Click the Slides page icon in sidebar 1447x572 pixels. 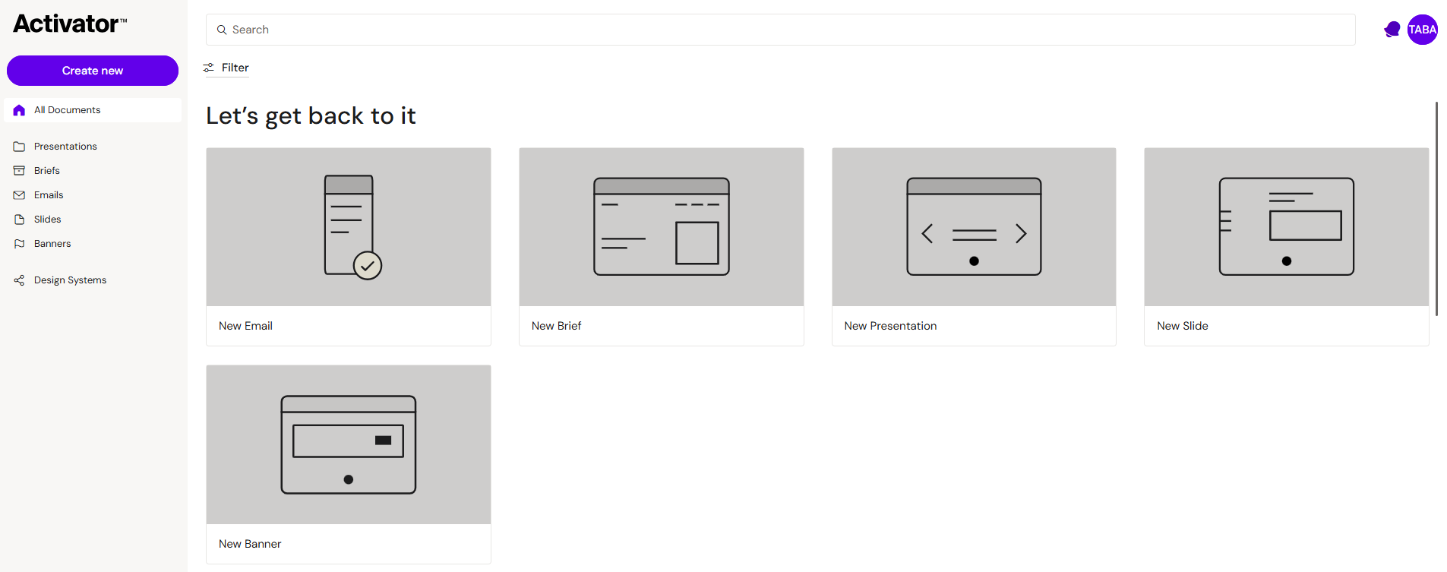click(x=19, y=220)
